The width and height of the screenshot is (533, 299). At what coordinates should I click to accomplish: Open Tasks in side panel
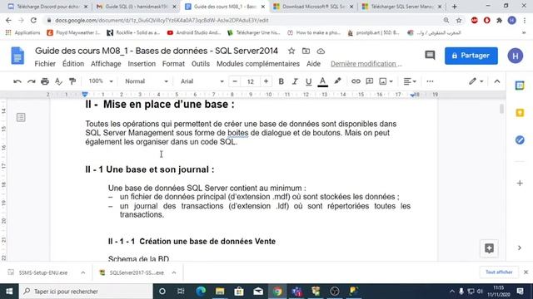[x=520, y=140]
